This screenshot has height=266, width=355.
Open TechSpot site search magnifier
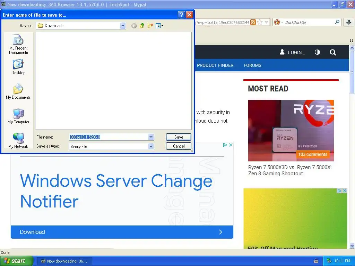click(333, 53)
